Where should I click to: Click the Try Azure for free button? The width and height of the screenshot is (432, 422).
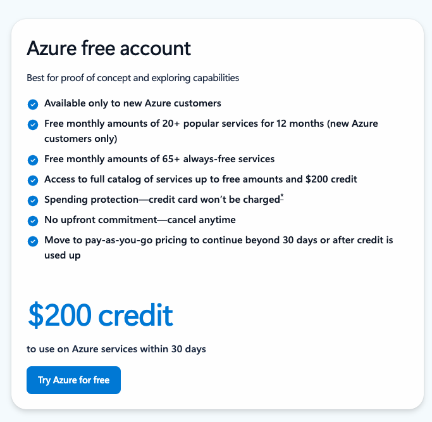click(x=73, y=380)
